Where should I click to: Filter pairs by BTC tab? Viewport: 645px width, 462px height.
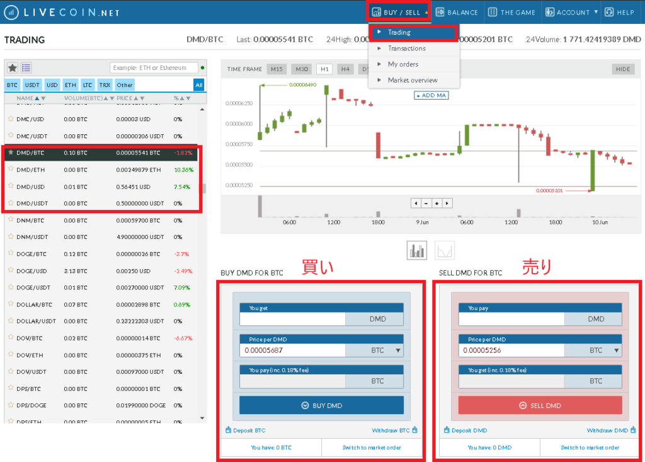click(x=13, y=85)
